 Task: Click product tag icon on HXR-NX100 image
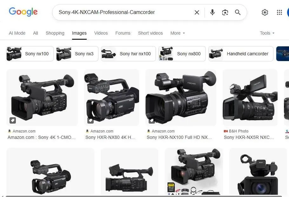tap(152, 120)
